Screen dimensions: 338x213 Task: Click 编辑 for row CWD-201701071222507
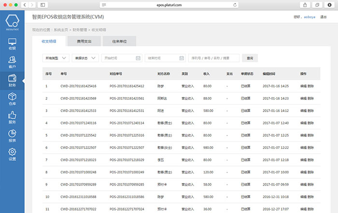tap(303, 147)
